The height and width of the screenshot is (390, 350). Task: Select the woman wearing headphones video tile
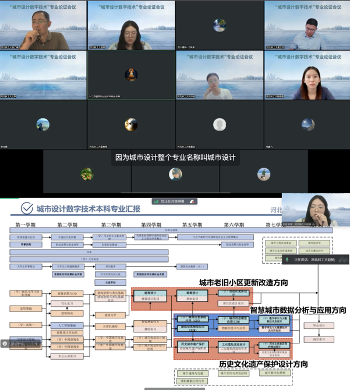[x=131, y=25]
